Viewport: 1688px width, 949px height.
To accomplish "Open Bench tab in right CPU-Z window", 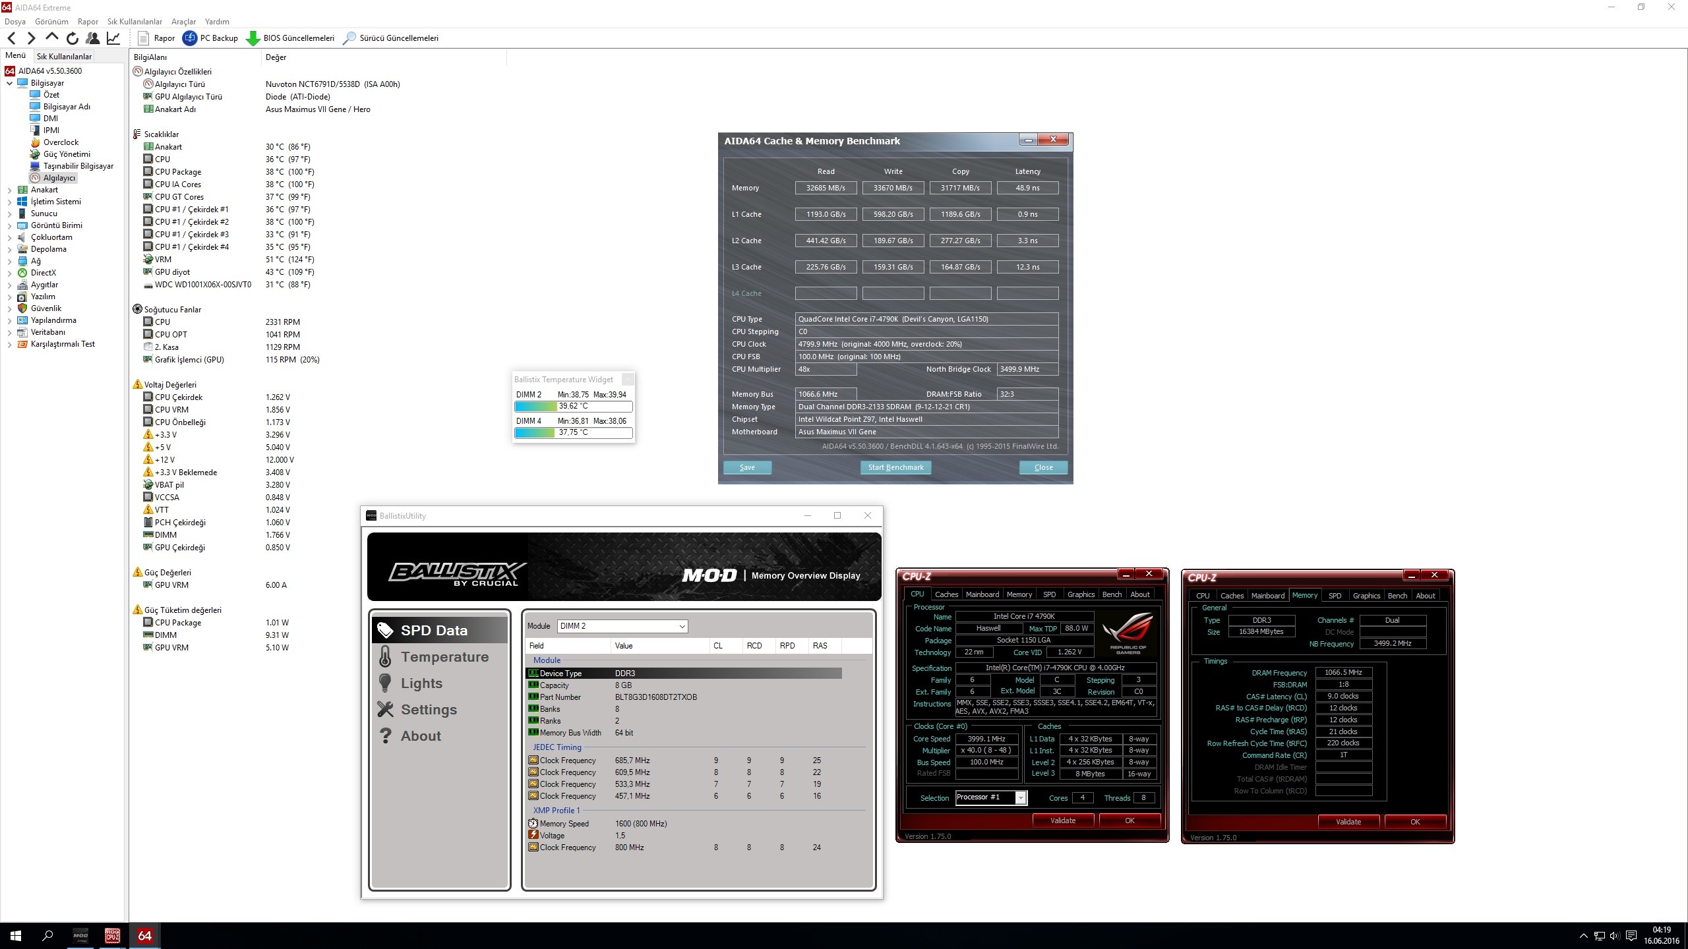I will pyautogui.click(x=1397, y=596).
